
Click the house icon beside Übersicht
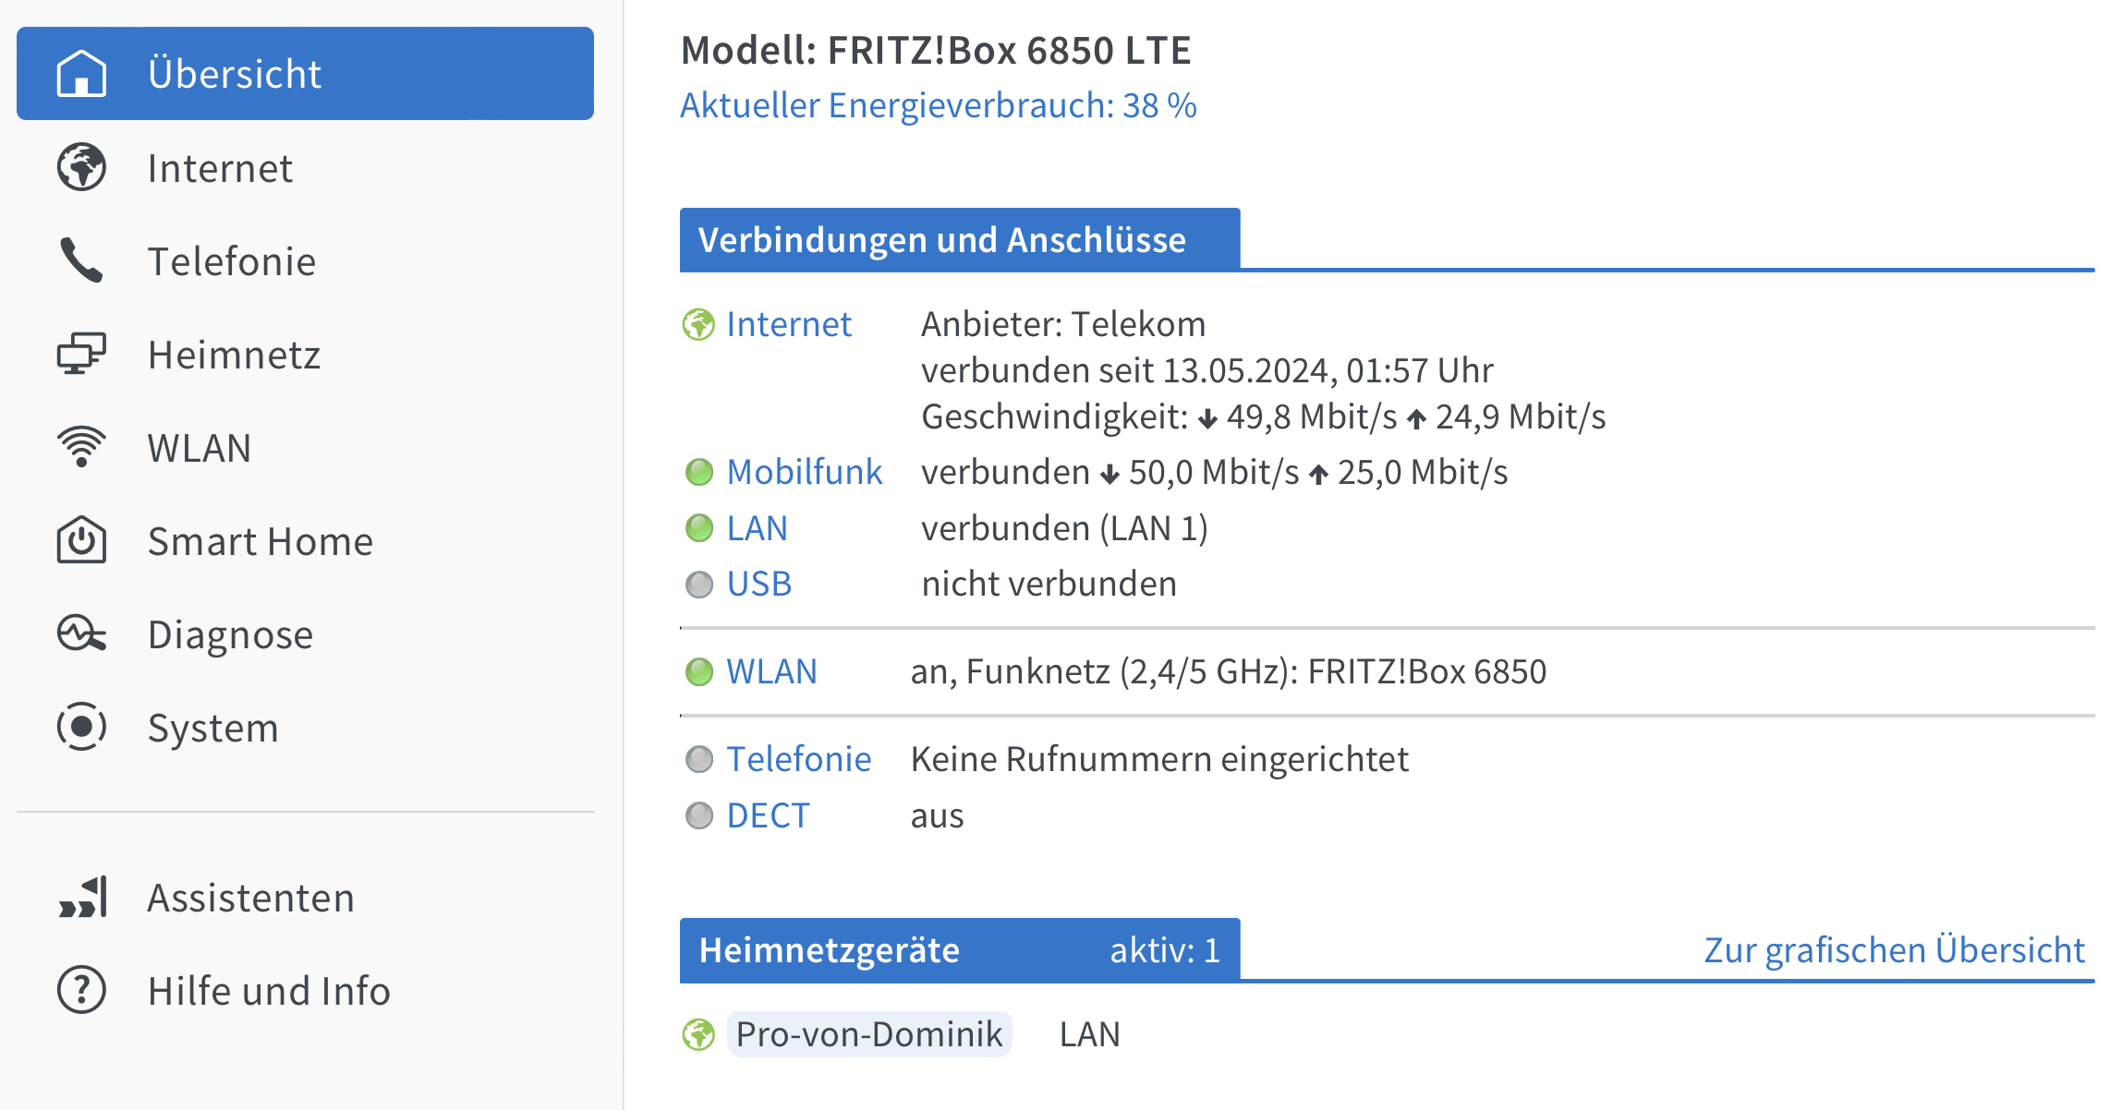coord(81,74)
